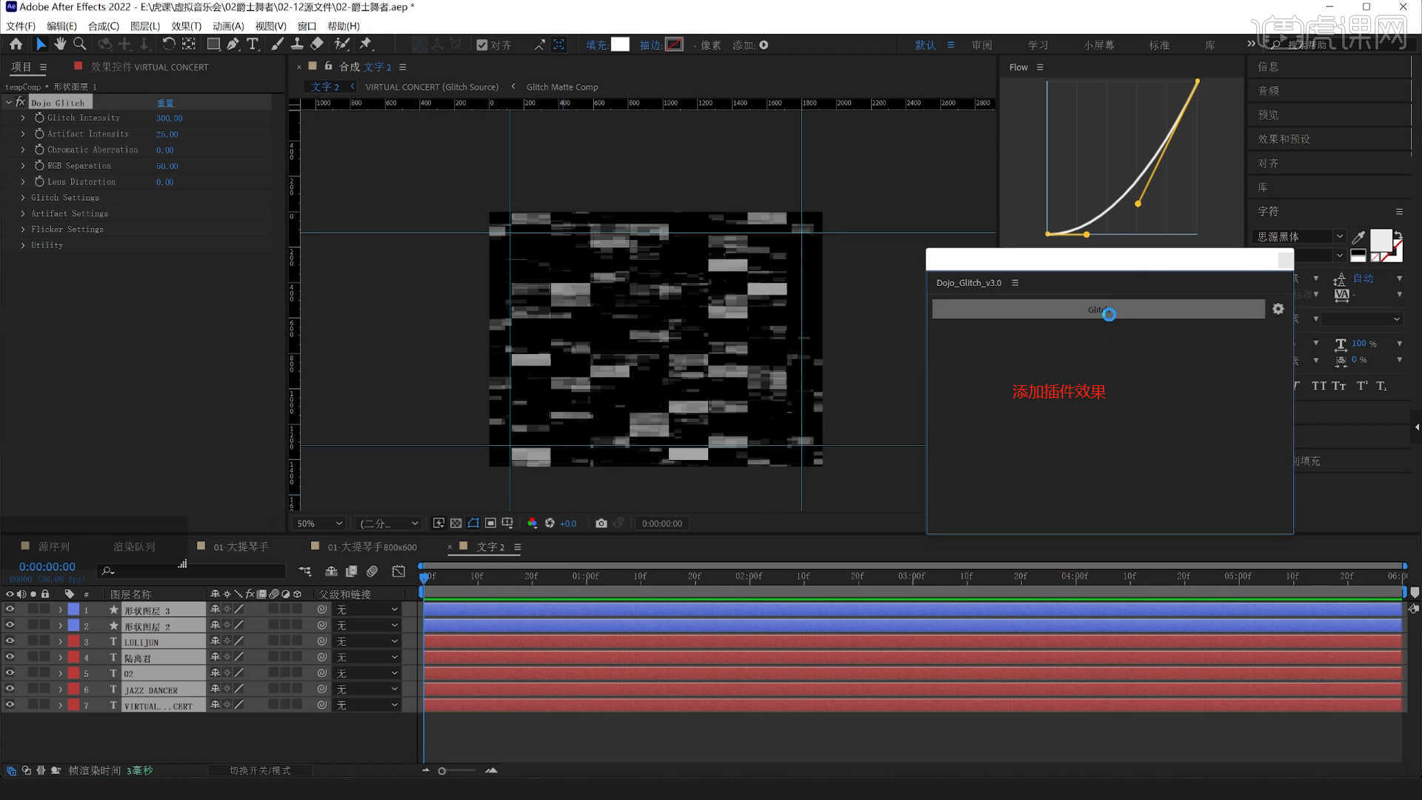
Task: Select the Horizontal Type tool
Action: coord(253,44)
